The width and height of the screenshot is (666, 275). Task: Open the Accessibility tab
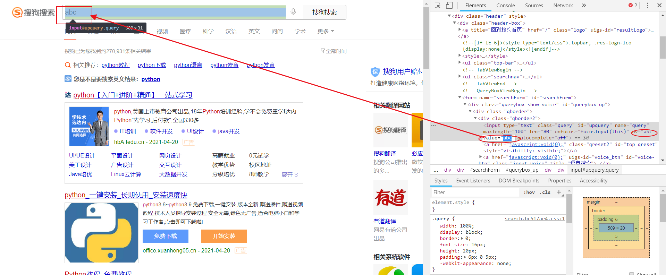[x=593, y=181]
